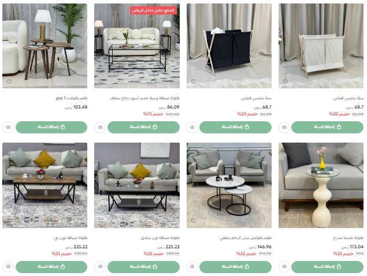Add the 173.04 side table to cart
The image size is (367, 276).
click(328, 267)
